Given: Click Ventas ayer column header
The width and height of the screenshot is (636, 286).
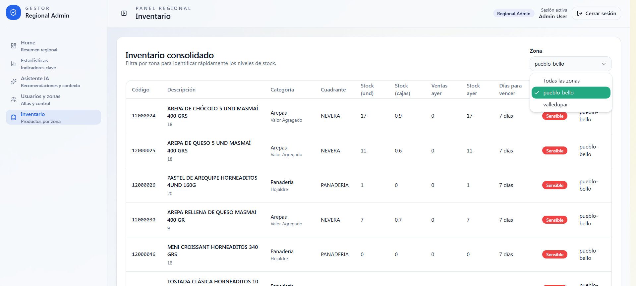Looking at the screenshot, I should point(439,89).
